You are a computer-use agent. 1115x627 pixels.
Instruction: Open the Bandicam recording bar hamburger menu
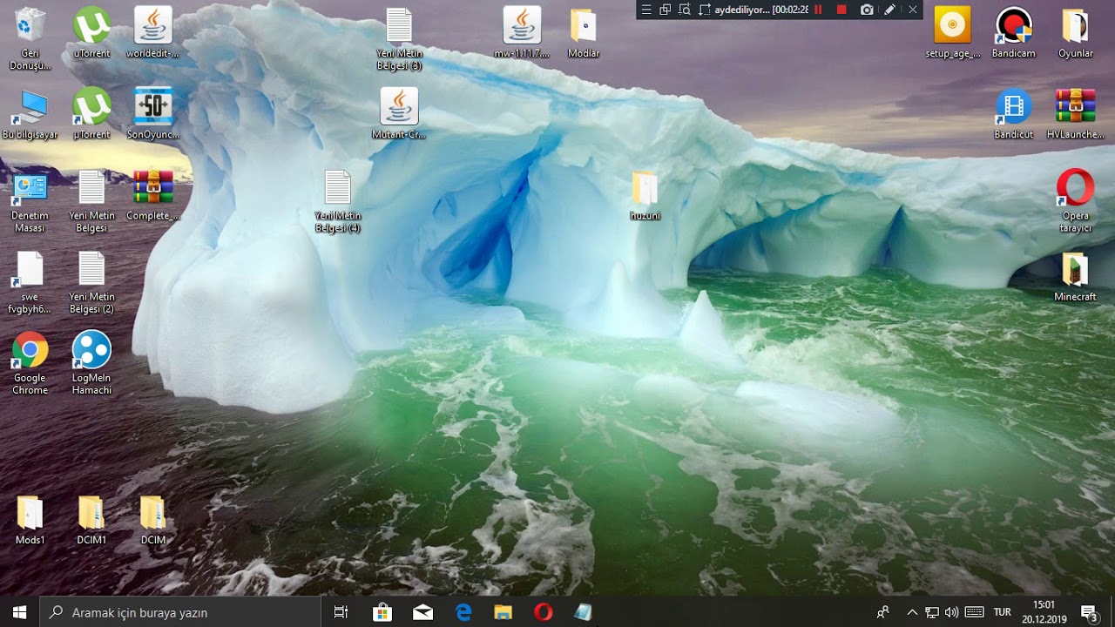pos(646,10)
